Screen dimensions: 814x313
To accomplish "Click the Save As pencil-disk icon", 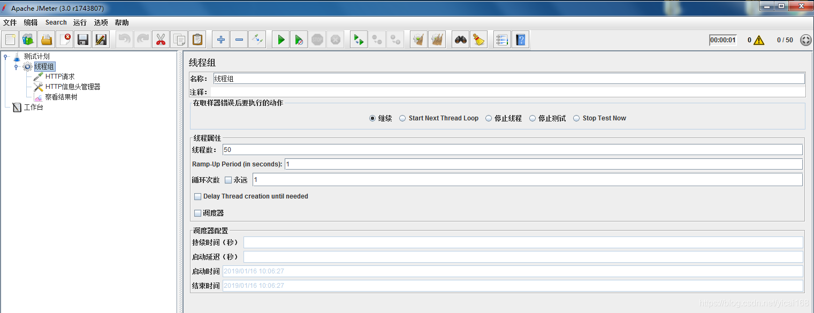I will point(101,40).
